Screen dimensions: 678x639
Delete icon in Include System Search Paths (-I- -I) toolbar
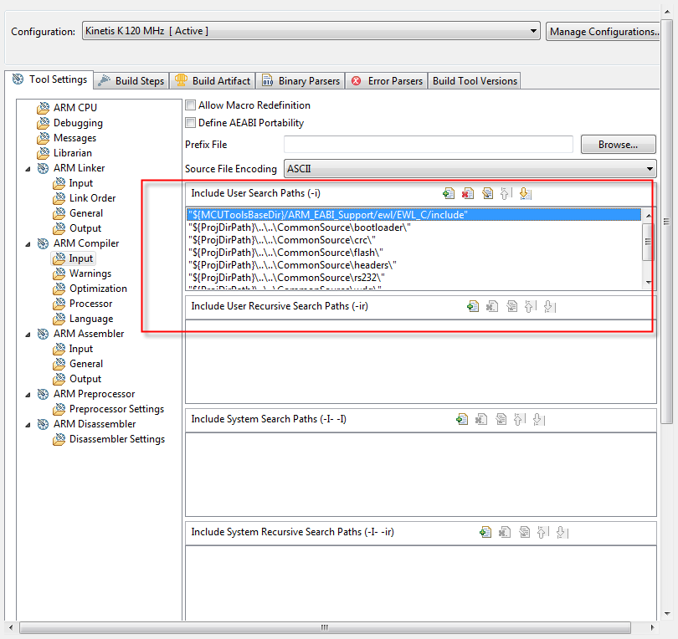tap(480, 419)
